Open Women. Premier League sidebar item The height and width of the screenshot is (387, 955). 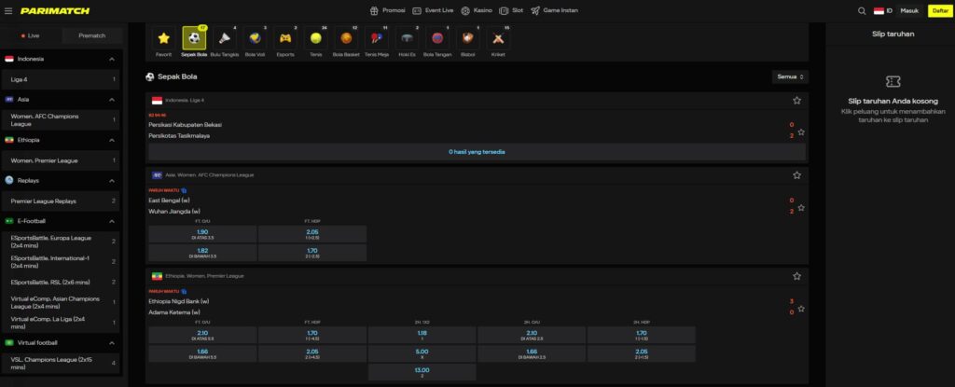pos(62,160)
